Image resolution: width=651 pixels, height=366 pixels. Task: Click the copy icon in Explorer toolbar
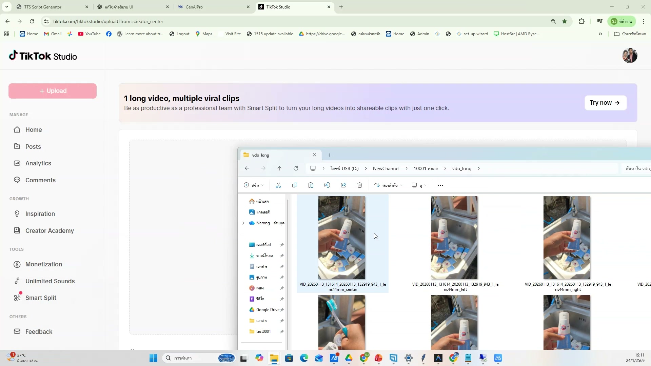pos(295,185)
